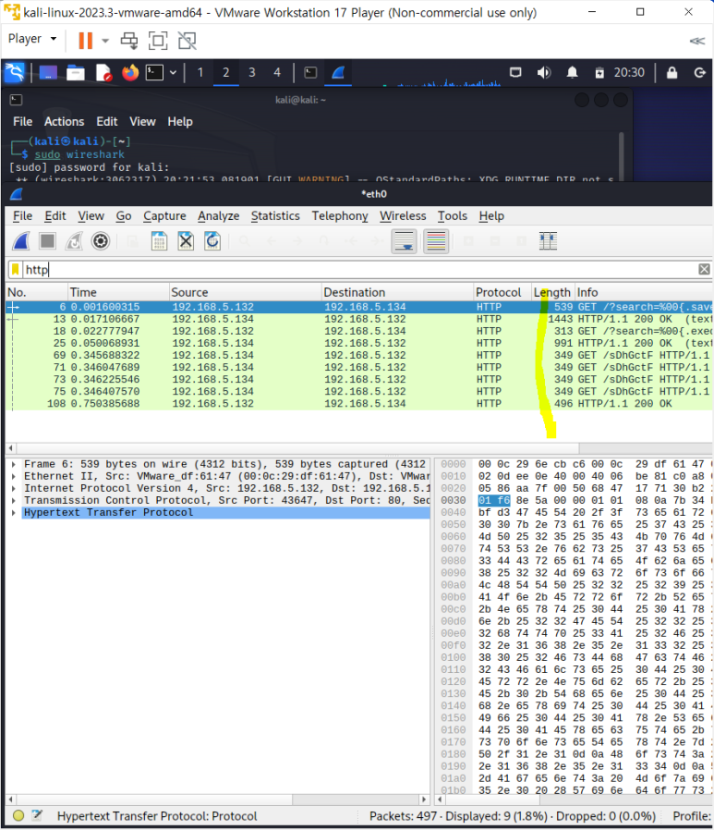Open the Telephony menu
The height and width of the screenshot is (830, 714).
click(340, 216)
